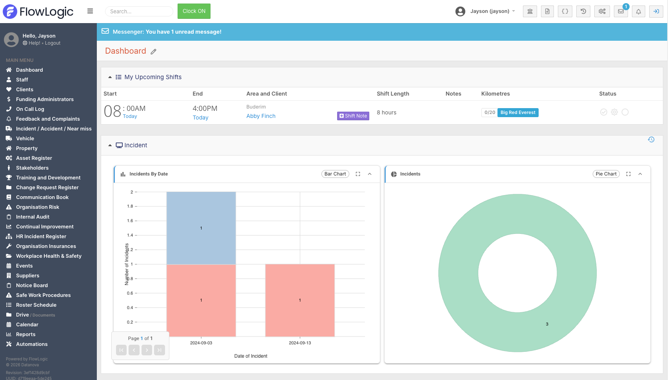Change the Pie Chart type selector

click(x=606, y=174)
